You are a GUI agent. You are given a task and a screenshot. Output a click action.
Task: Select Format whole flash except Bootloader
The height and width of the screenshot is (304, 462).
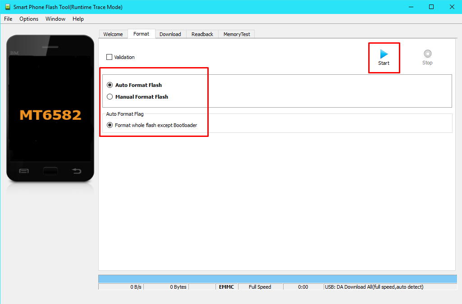[x=110, y=125]
